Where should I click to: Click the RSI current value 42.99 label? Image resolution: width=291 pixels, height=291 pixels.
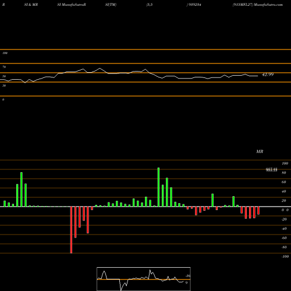tap(268, 74)
